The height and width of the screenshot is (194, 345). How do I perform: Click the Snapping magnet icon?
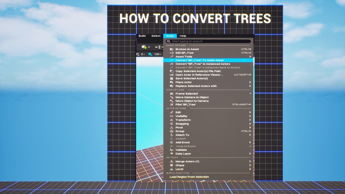tap(172, 124)
